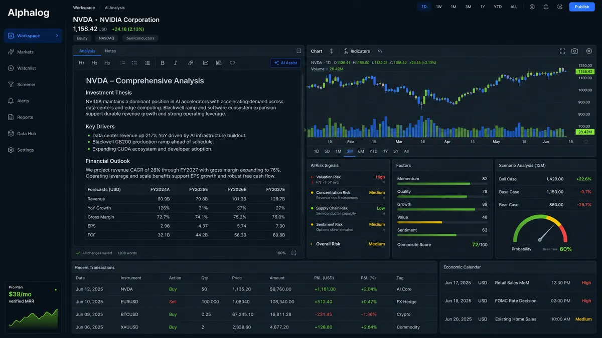Open the 100% zoom level control
This screenshot has height=338, width=602.
tap(281, 253)
